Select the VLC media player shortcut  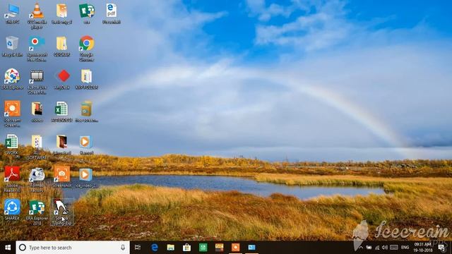click(x=37, y=16)
